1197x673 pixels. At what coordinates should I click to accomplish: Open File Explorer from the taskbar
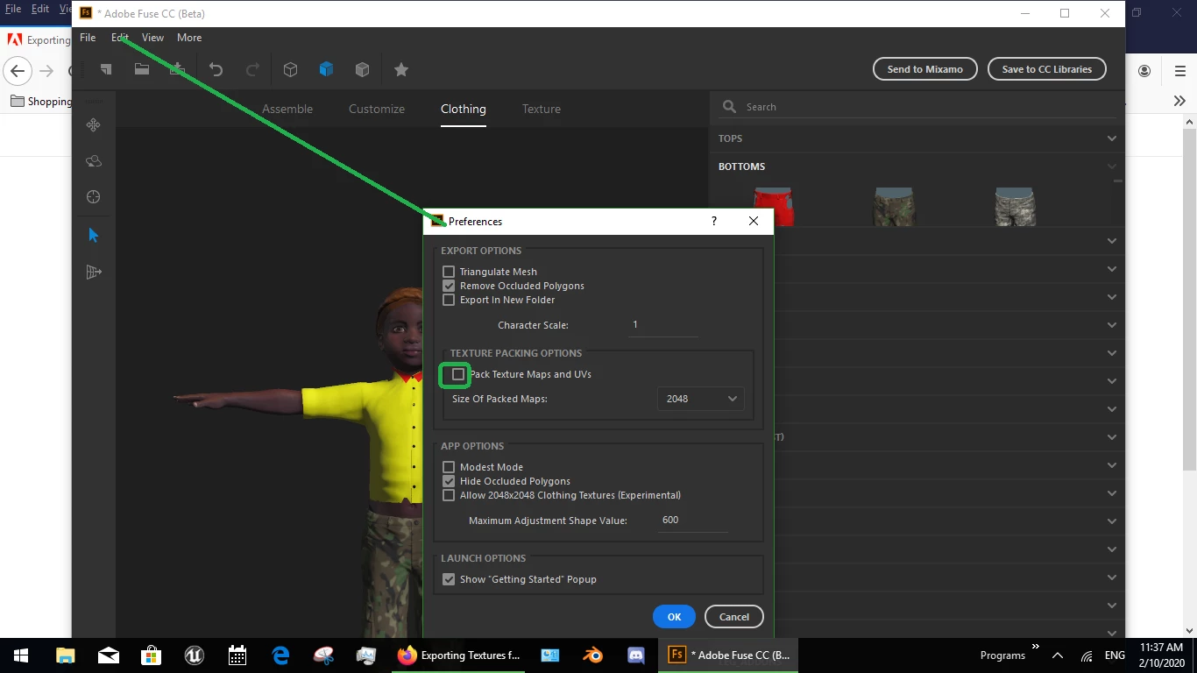pyautogui.click(x=66, y=655)
